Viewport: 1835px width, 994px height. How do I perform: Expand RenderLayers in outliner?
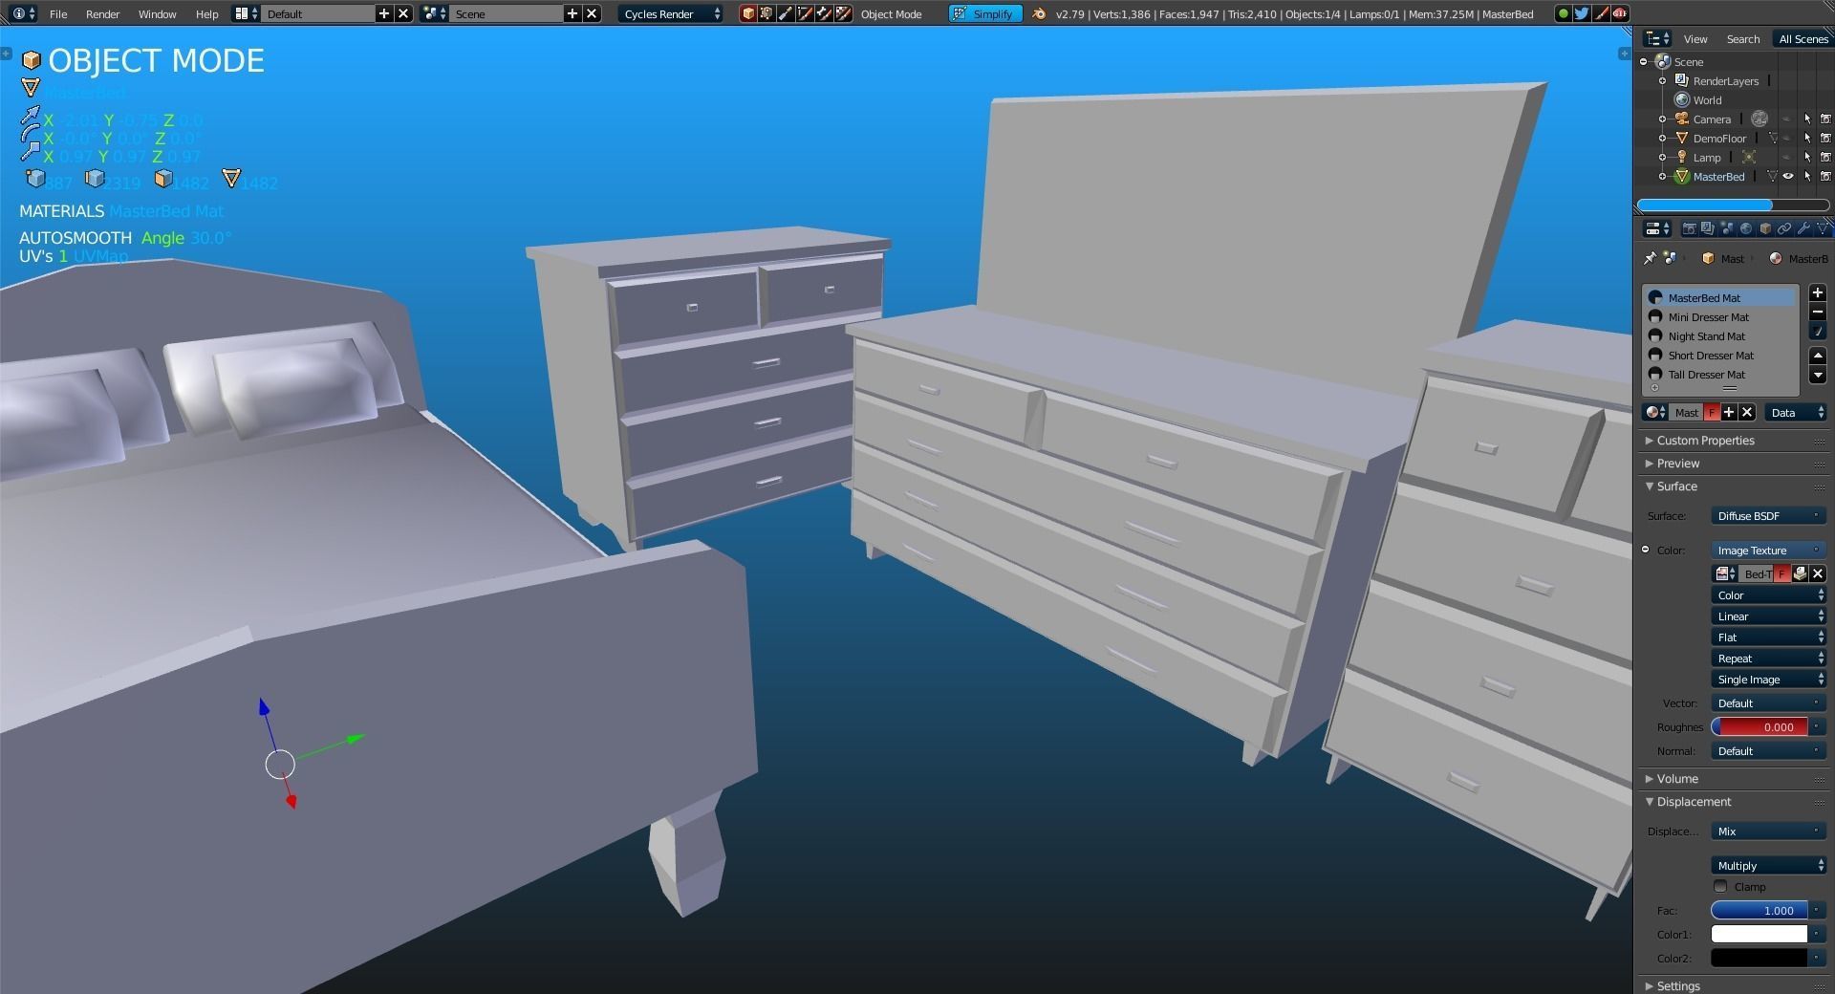point(1663,80)
